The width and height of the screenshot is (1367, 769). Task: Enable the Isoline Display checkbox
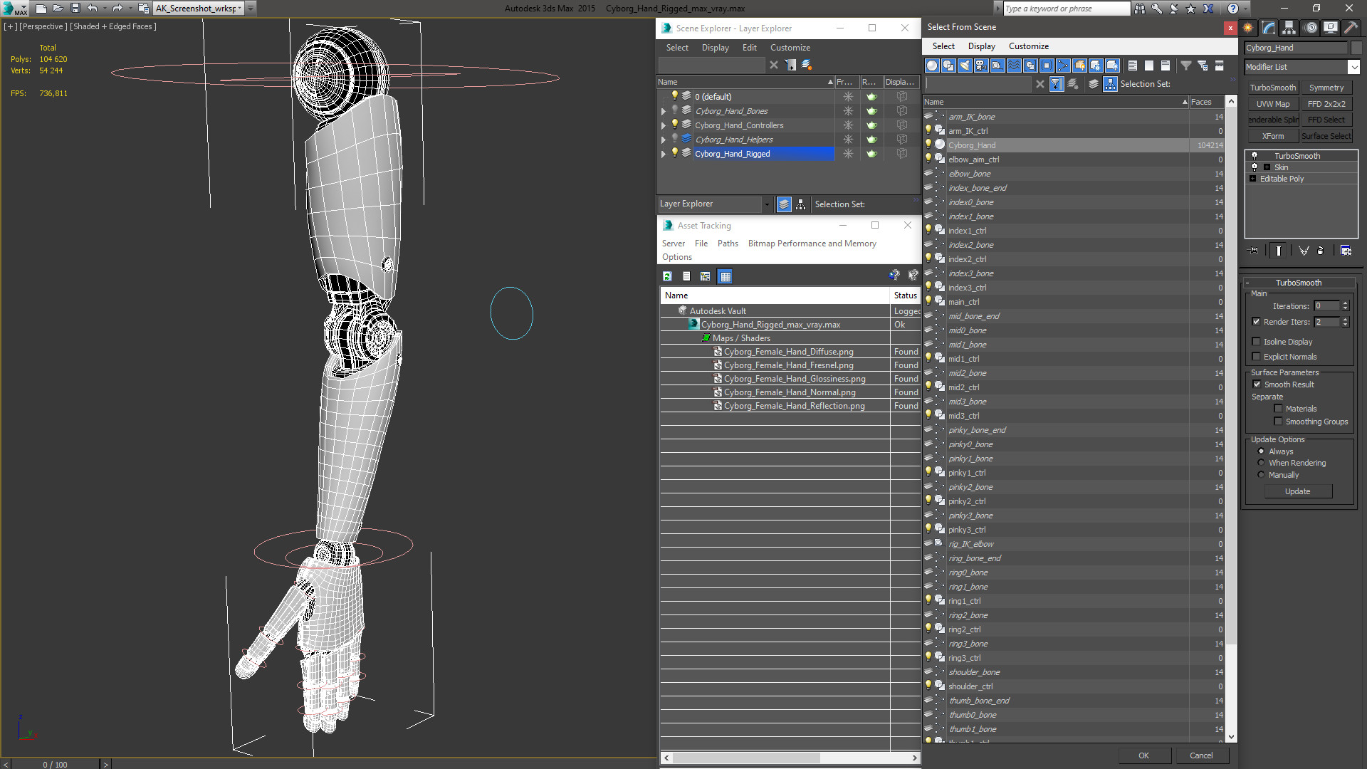pos(1257,342)
